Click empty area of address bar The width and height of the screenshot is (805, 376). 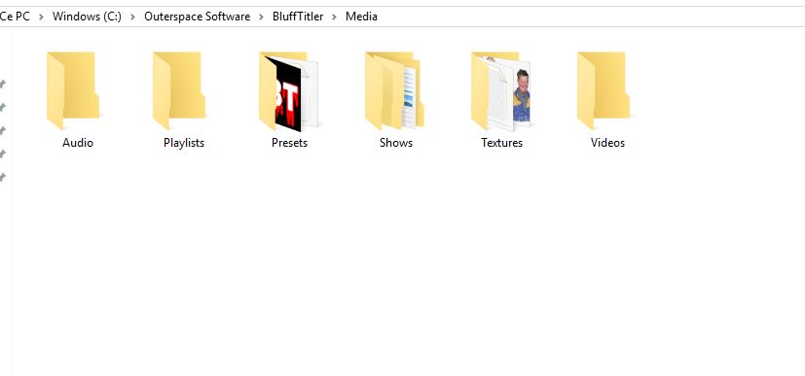591,17
